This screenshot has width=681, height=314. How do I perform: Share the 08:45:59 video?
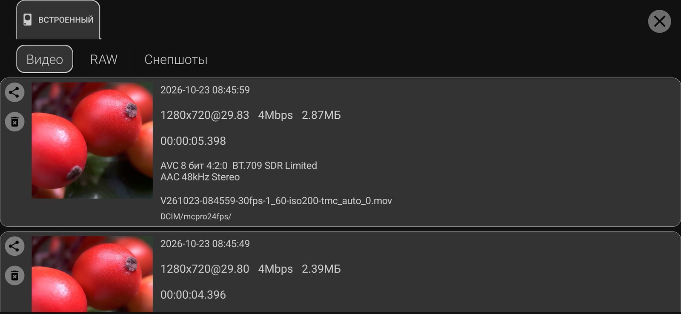coord(14,92)
